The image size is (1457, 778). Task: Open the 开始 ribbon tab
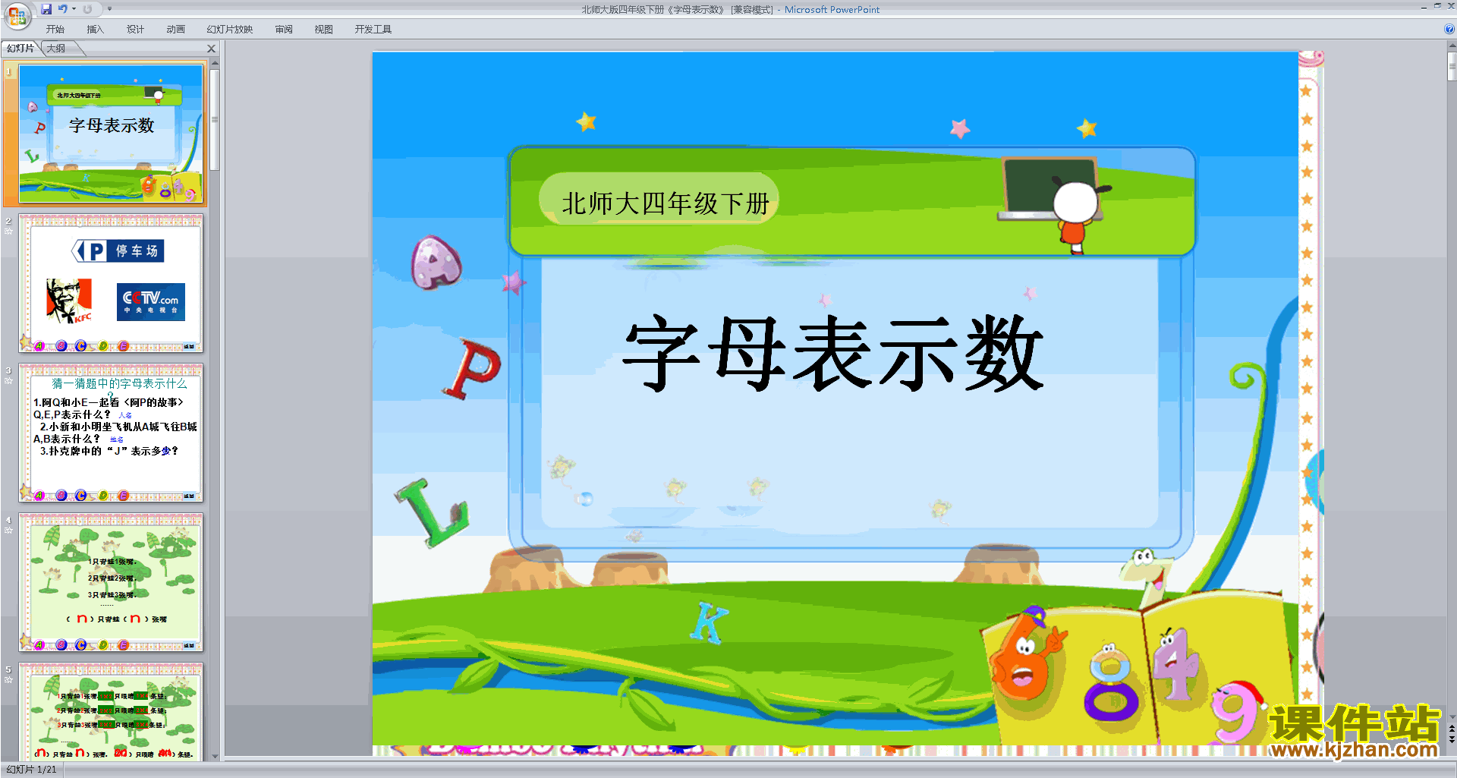pos(55,30)
